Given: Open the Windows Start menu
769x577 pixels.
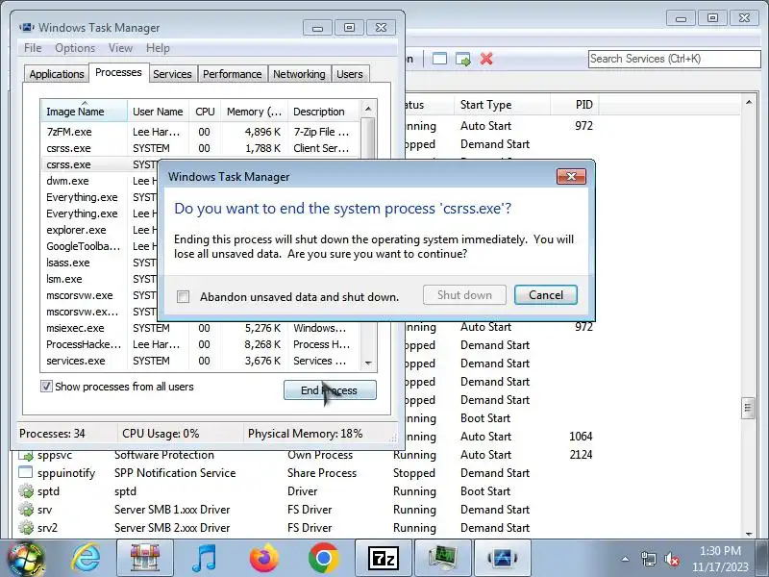Looking at the screenshot, I should (25, 559).
